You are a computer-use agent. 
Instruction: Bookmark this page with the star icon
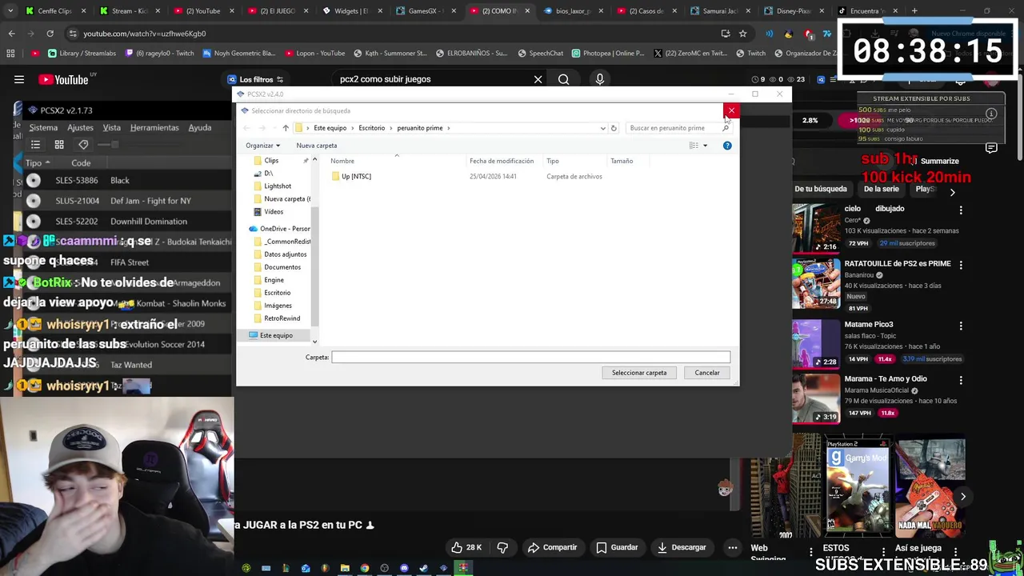(x=742, y=34)
